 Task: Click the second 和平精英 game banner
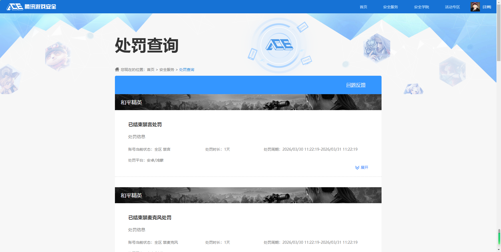tap(248, 195)
